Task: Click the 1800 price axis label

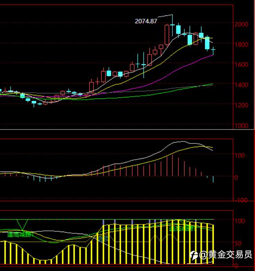Action: (x=241, y=45)
